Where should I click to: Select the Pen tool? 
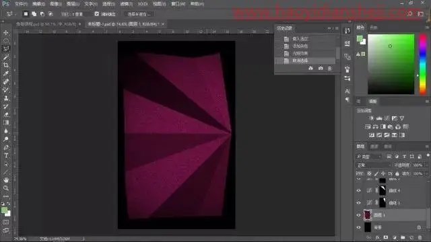6,147
